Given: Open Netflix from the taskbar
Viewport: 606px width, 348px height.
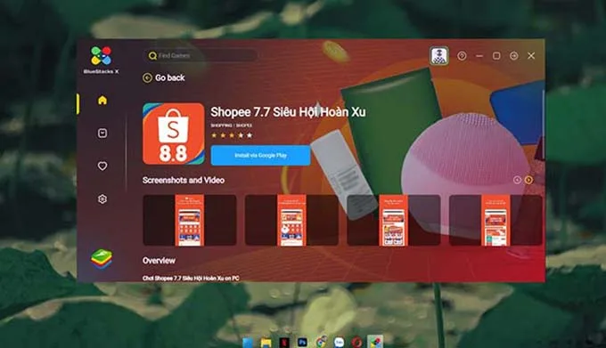Looking at the screenshot, I should tap(284, 342).
